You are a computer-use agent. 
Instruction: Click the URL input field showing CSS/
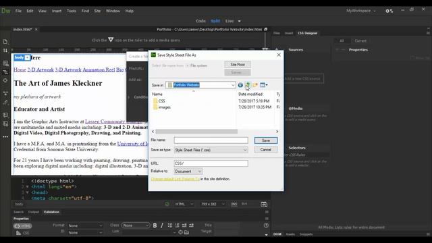(x=211, y=163)
